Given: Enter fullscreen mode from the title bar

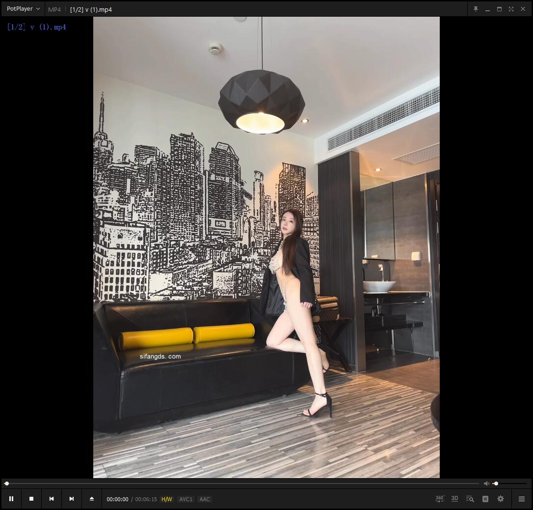Looking at the screenshot, I should click(511, 9).
